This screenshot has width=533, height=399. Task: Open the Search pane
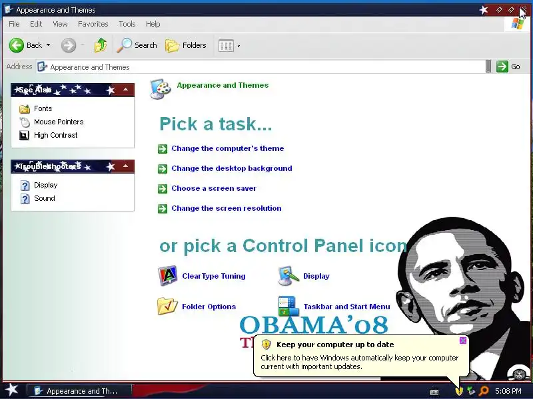(137, 45)
